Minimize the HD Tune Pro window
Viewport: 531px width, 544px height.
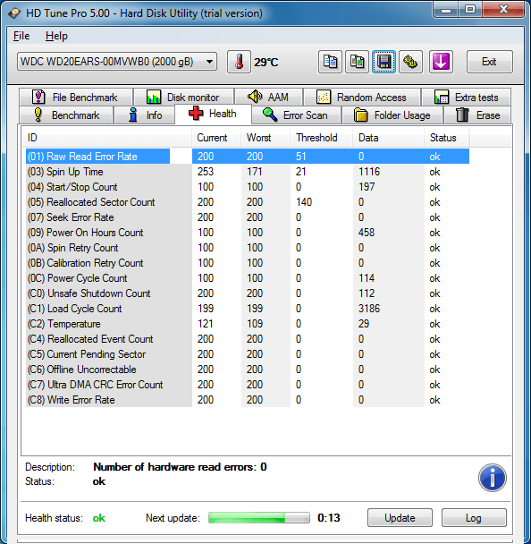pyautogui.click(x=446, y=9)
